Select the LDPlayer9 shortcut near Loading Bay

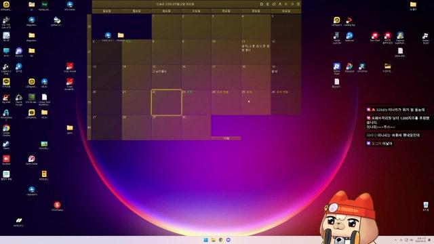click(336, 21)
